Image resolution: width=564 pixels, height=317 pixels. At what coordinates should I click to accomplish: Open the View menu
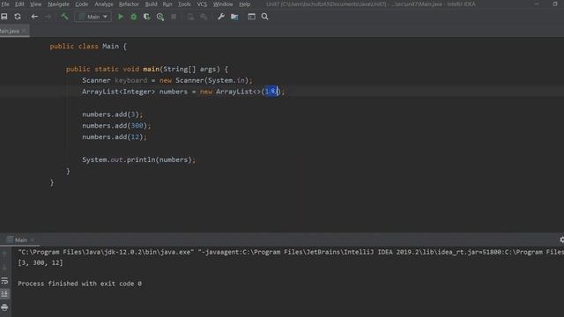(35, 4)
